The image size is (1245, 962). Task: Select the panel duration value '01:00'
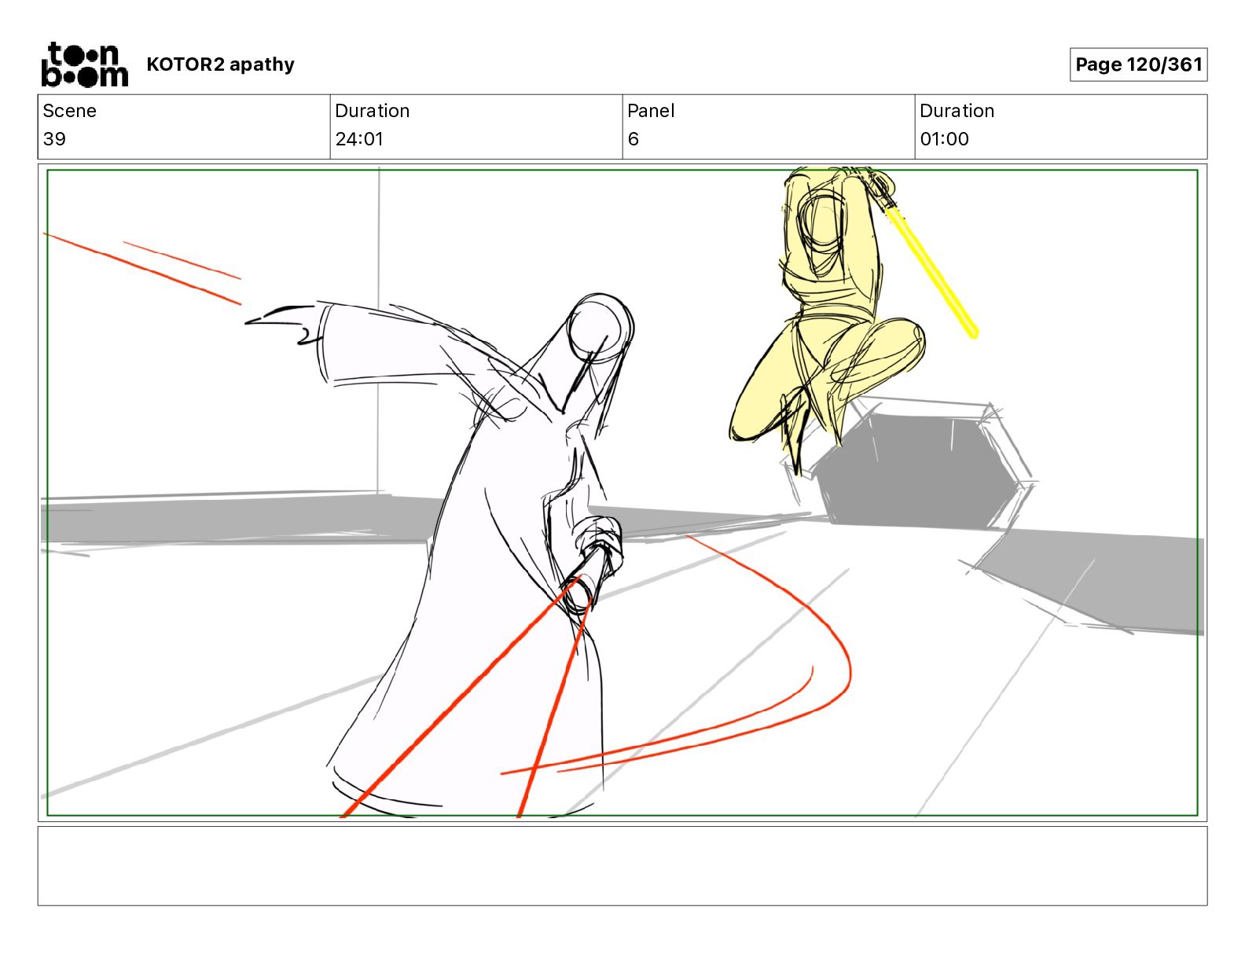pos(944,139)
